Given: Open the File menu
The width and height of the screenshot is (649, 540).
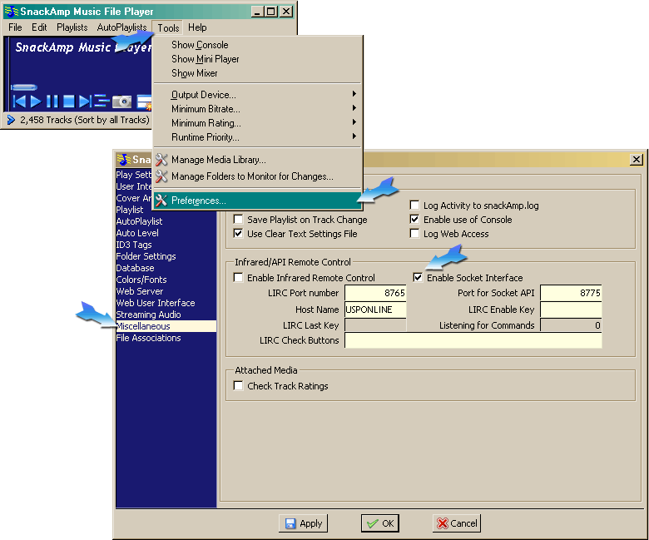Looking at the screenshot, I should [15, 27].
